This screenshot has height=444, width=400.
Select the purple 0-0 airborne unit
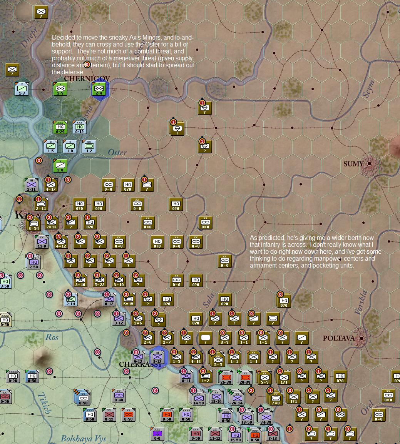pyautogui.click(x=157, y=434)
